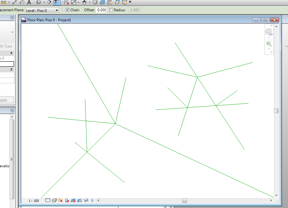This screenshot has height=208, width=288.
Task: Click the diagonal double-arrow dimension tool
Action: pos(14,2)
